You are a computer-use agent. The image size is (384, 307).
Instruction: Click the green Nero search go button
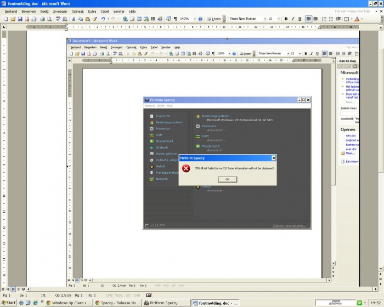click(359, 303)
